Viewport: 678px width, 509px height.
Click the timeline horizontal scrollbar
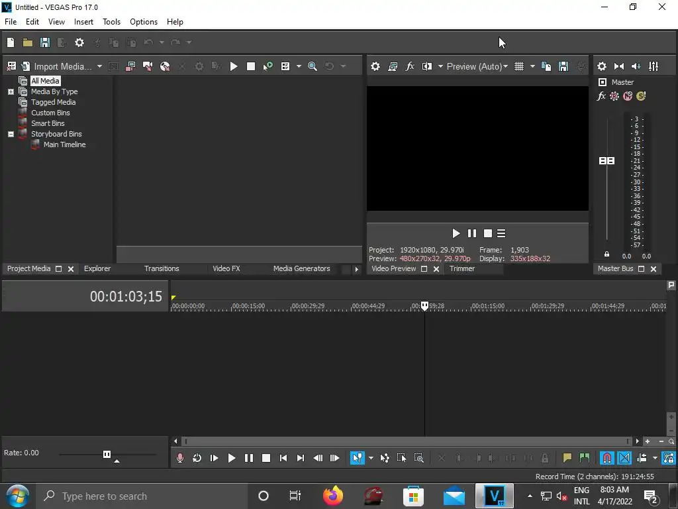point(406,441)
